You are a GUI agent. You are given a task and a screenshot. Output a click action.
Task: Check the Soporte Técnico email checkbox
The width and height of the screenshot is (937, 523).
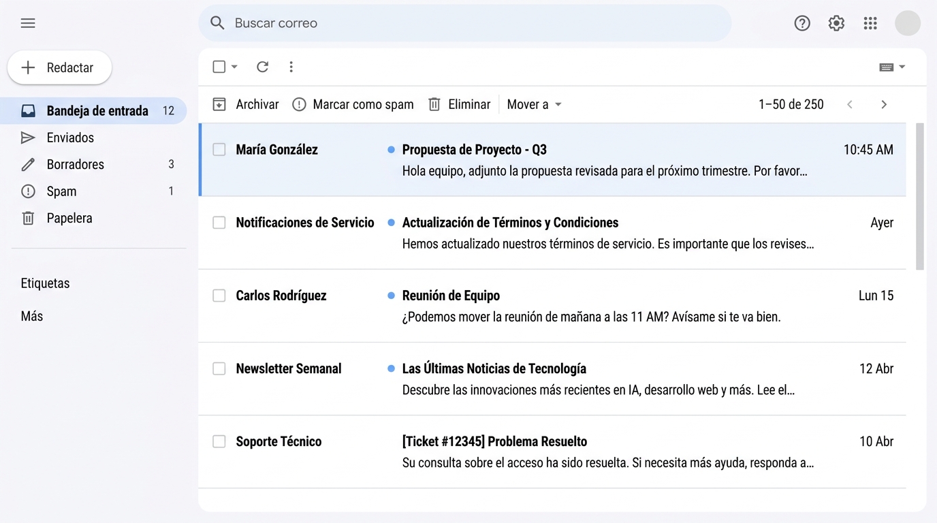(x=219, y=441)
